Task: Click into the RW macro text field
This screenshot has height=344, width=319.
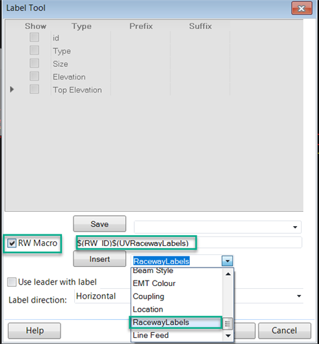Action: point(189,243)
